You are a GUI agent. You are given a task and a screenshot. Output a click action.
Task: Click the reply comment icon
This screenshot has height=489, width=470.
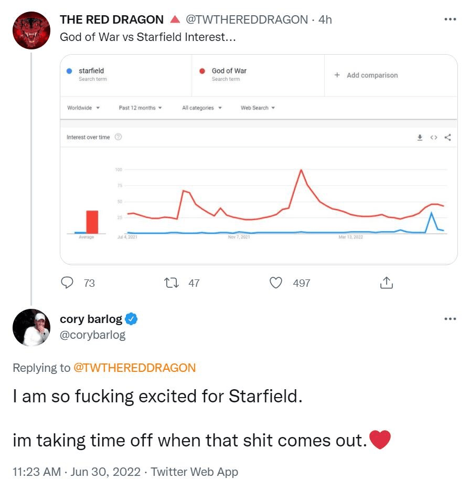coord(68,283)
